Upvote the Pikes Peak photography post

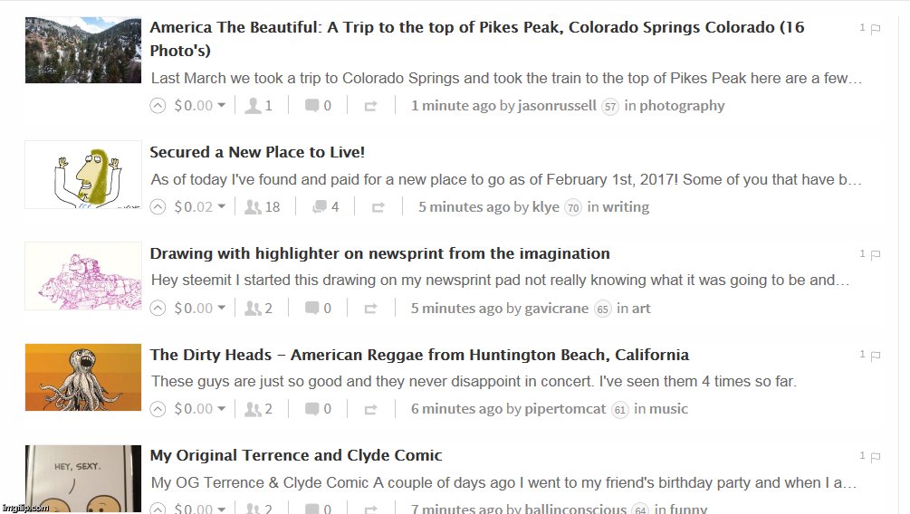coord(158,106)
